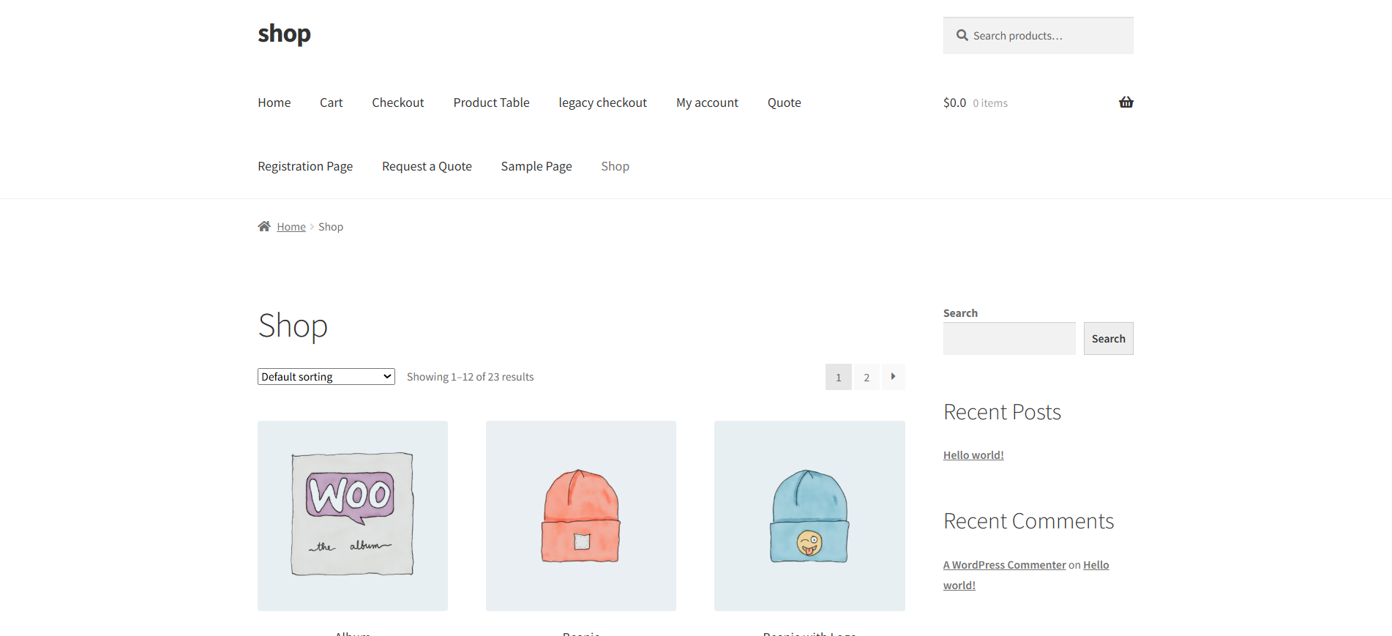
Task: Open A WordPress Commenter link
Action: point(1004,565)
